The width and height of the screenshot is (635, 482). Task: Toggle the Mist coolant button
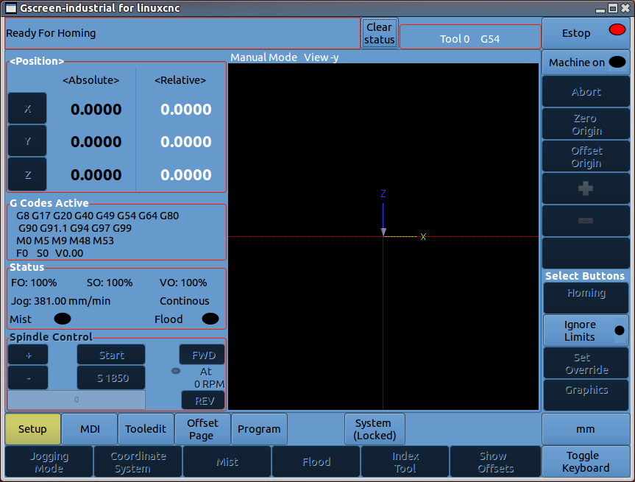(227, 461)
